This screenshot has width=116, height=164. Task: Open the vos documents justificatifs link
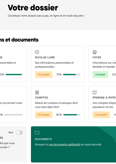click(64, 144)
